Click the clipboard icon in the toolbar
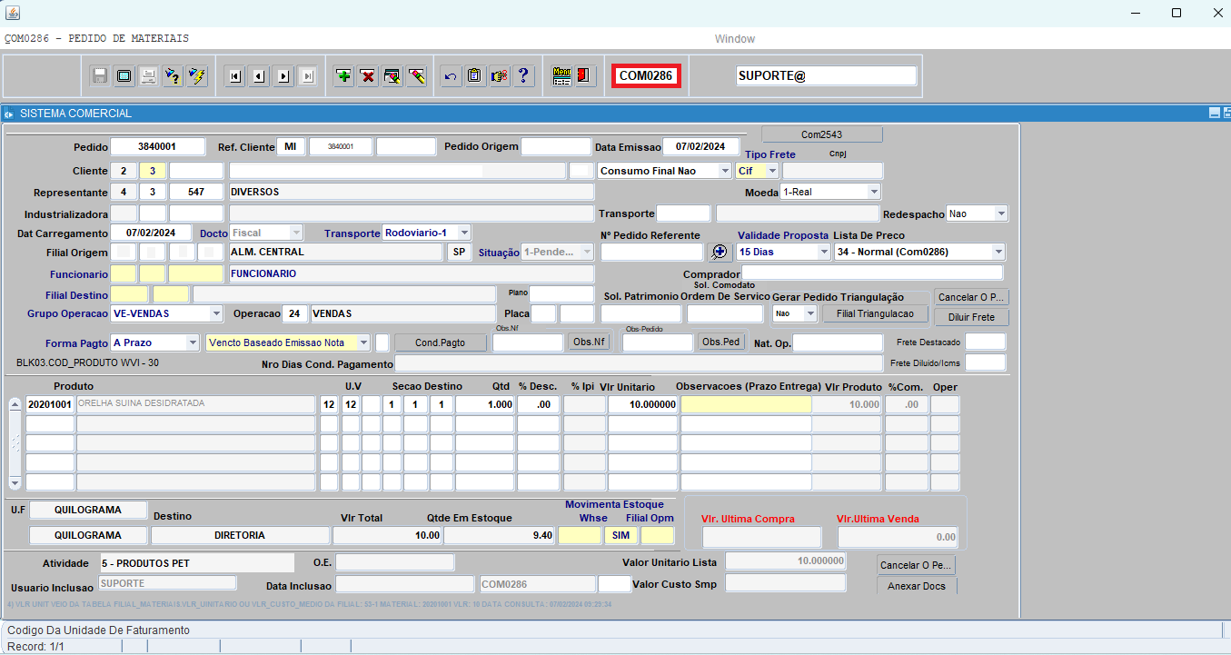 click(474, 76)
